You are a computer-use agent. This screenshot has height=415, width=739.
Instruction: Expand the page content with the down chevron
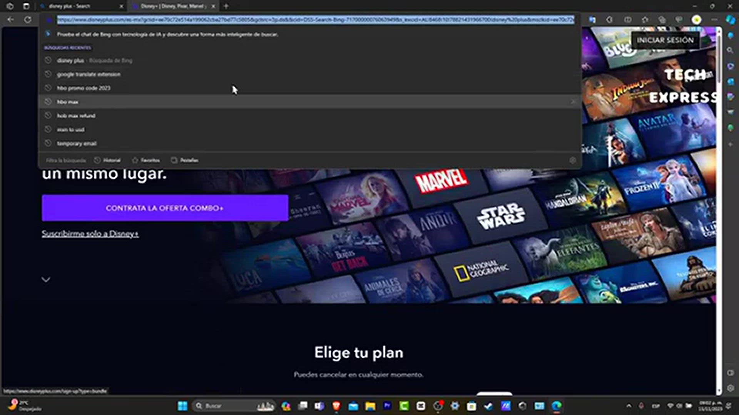[x=46, y=279]
